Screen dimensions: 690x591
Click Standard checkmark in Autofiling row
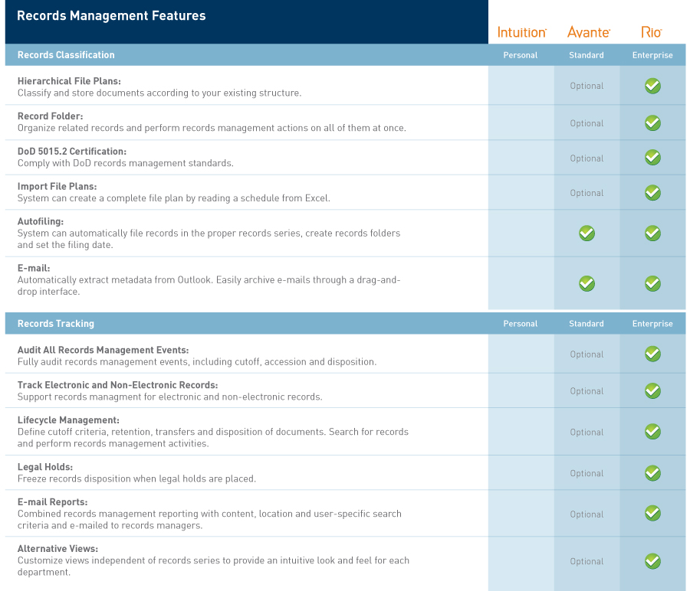(x=586, y=233)
